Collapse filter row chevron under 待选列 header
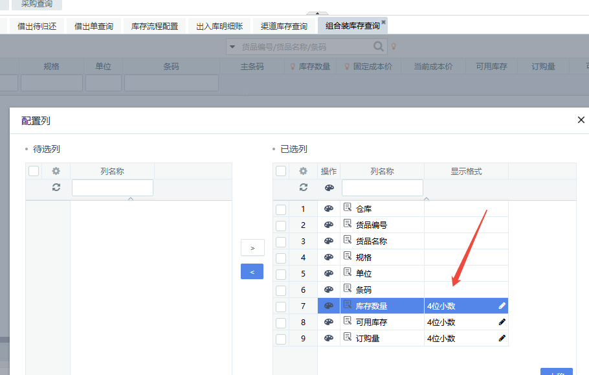The width and height of the screenshot is (589, 375). point(131,199)
